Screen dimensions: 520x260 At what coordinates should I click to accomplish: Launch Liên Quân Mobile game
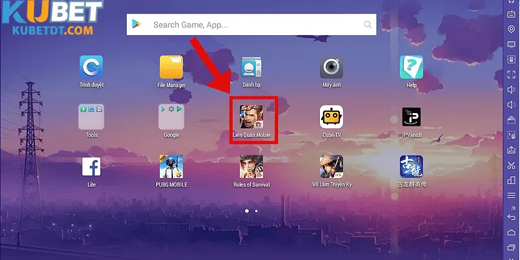[x=252, y=117]
